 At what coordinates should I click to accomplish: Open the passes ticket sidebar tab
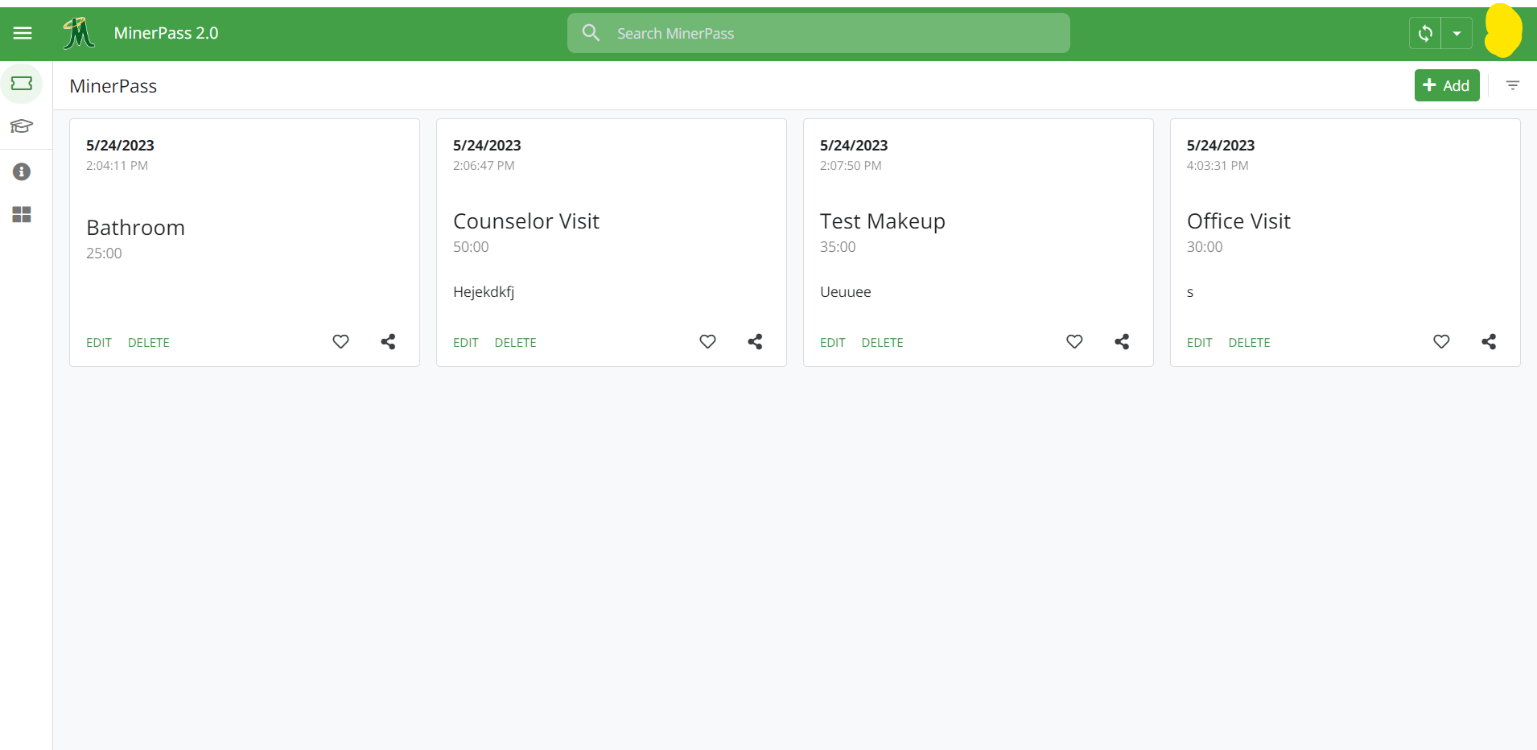[x=22, y=84]
